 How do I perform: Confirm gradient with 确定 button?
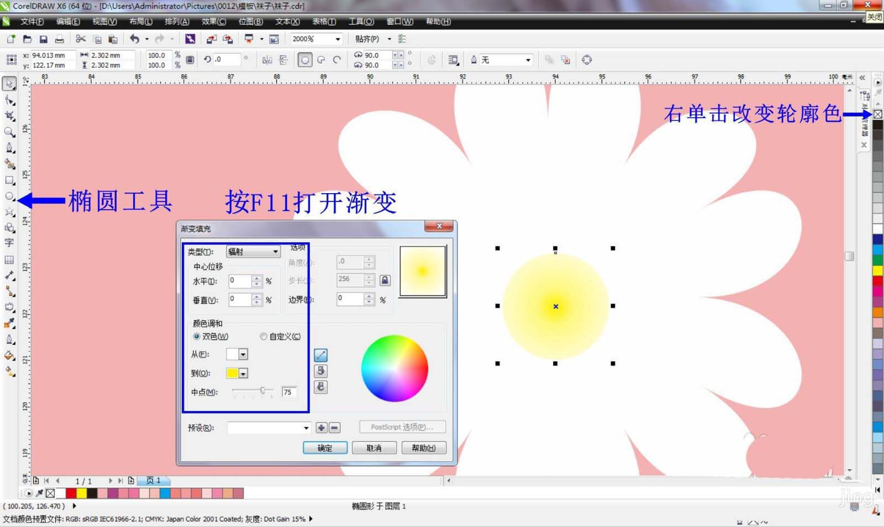coord(325,448)
